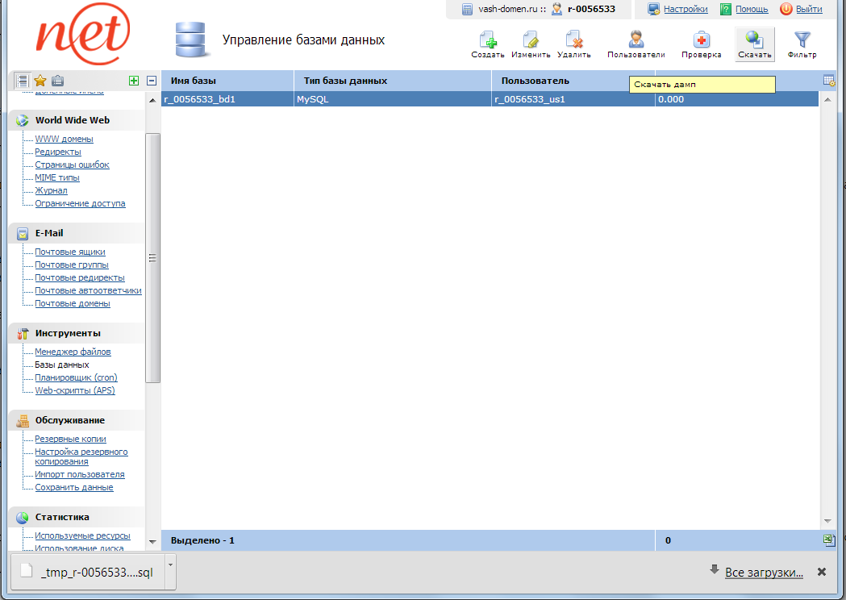Open the Настройки link at the top
The width and height of the screenshot is (846, 600).
point(686,9)
